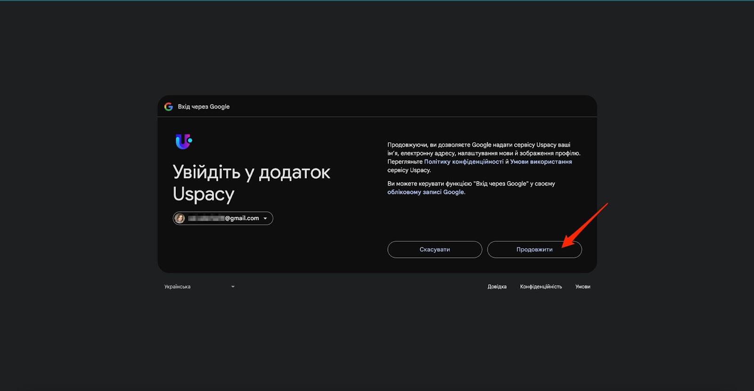Open the Політику конфіденційності link

[464, 162]
